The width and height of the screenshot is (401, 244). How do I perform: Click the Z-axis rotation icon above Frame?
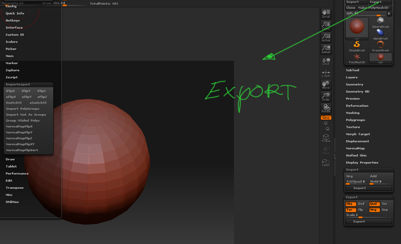pyautogui.click(x=328, y=129)
